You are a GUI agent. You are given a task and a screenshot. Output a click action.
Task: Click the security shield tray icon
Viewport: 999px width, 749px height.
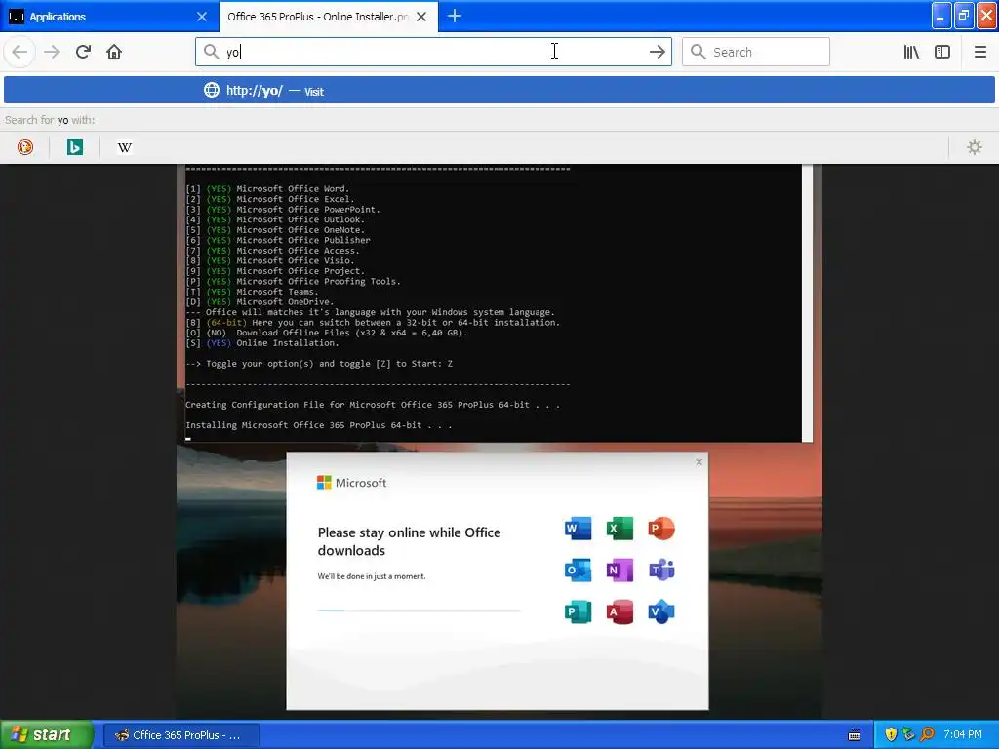[x=891, y=734]
